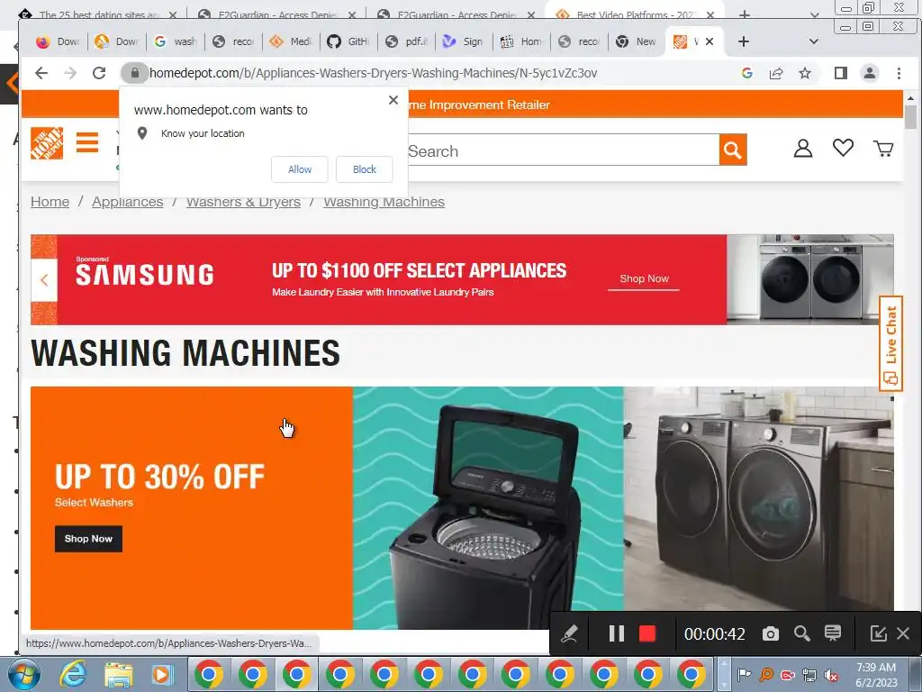Pause the screen recording
The image size is (922, 692).
pyautogui.click(x=616, y=633)
